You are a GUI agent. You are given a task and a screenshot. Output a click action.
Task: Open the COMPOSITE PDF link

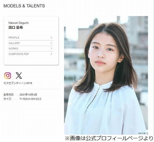[x=31, y=54]
